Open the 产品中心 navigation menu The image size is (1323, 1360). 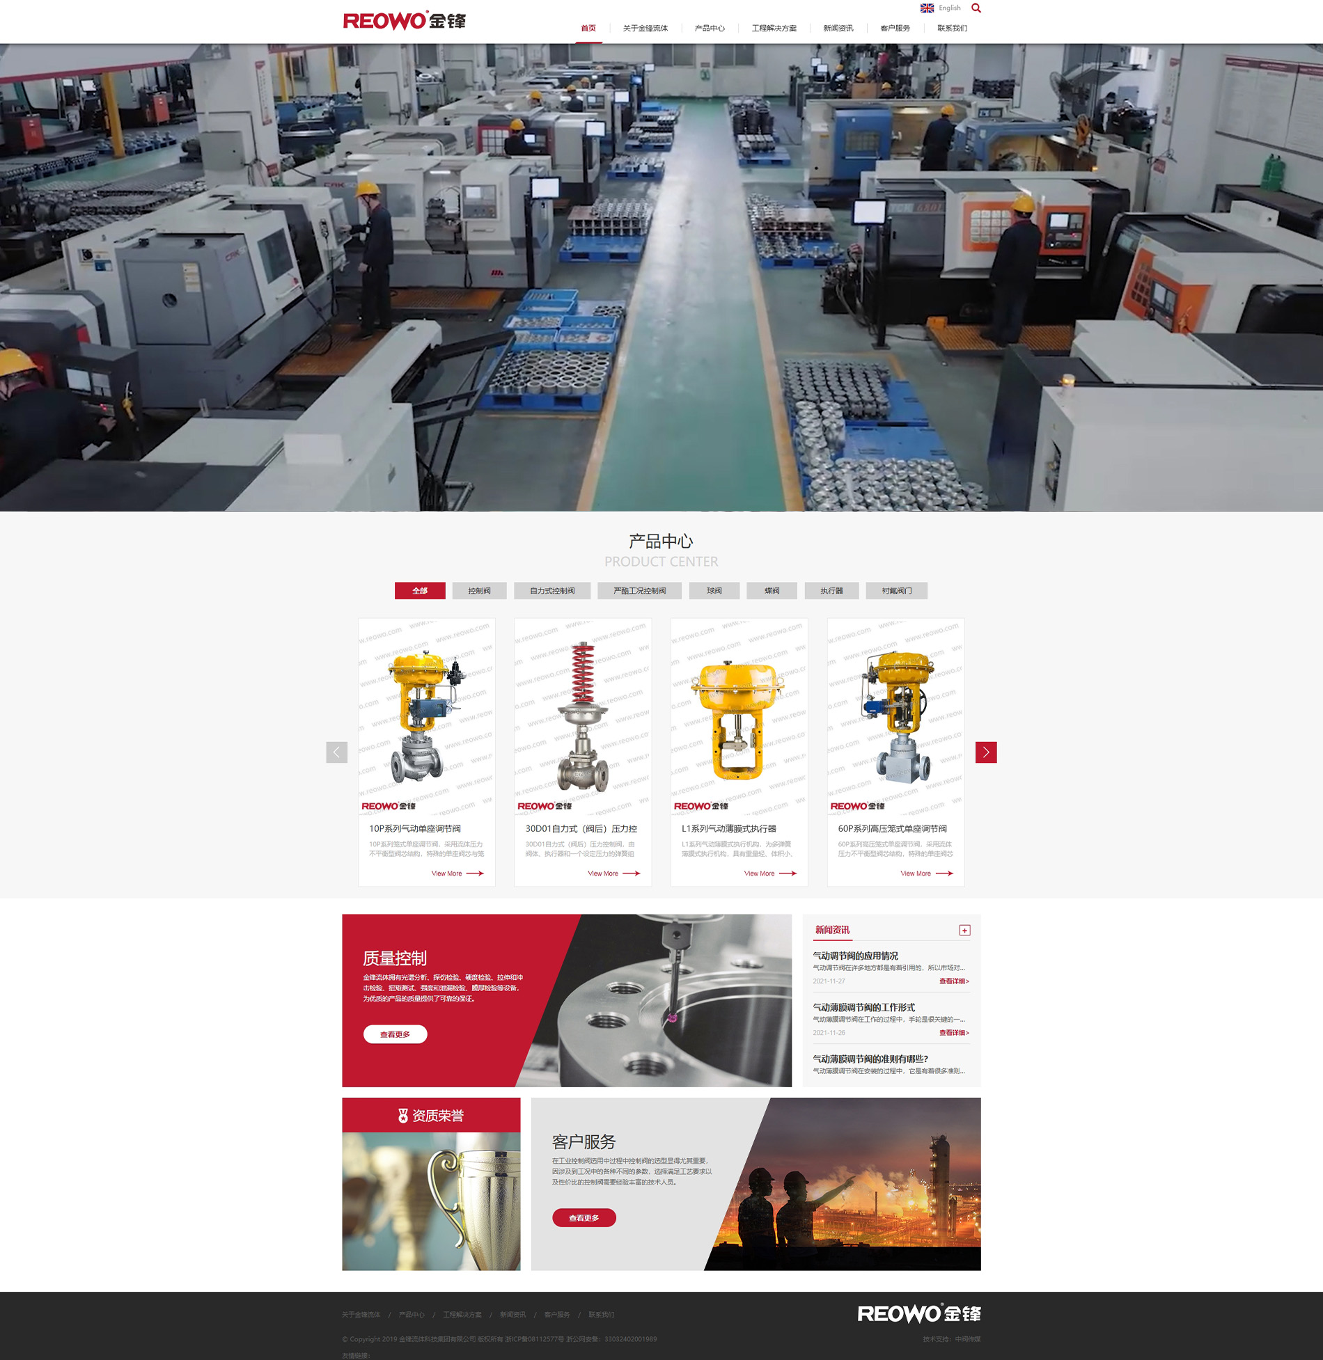click(x=709, y=29)
